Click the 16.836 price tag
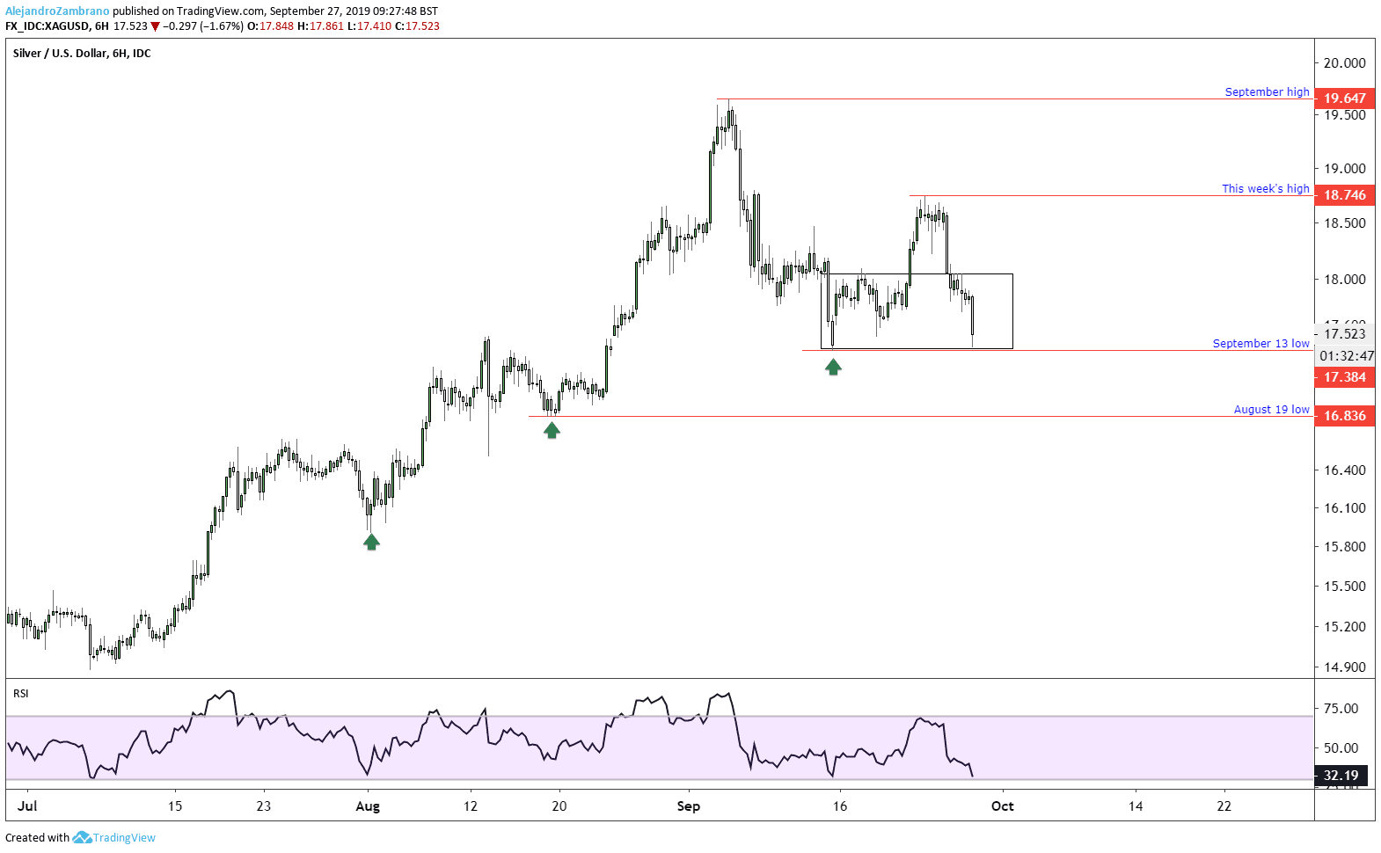 click(x=1345, y=416)
